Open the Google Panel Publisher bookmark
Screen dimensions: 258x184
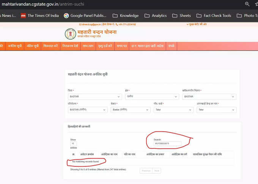point(85,16)
